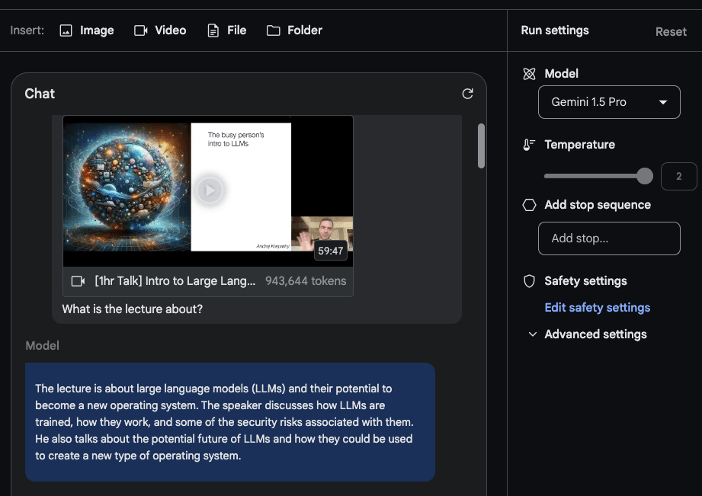Open the Gemini 1.5 Pro model dropdown
The image size is (702, 496).
[608, 102]
